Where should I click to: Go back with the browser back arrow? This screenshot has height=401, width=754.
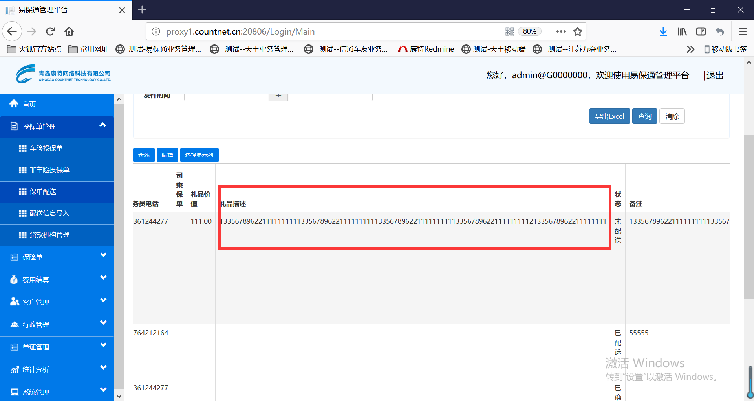click(12, 31)
